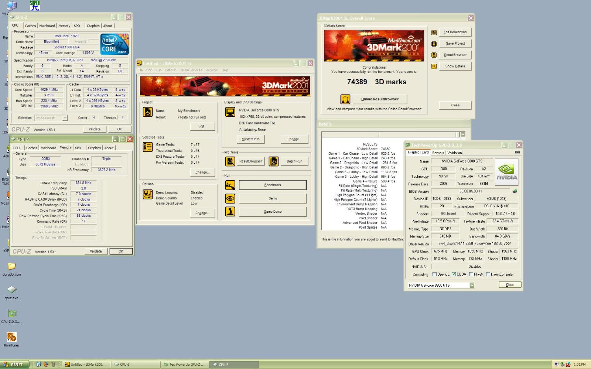Click the NVIDIA logo in GPU-Z

pyautogui.click(x=506, y=172)
